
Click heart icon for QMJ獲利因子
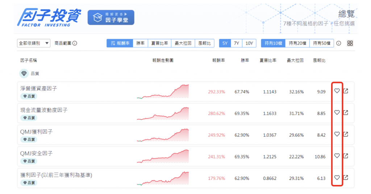[337, 135]
